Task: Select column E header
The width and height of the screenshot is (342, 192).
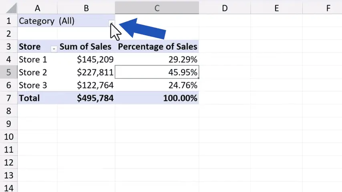Action: pyautogui.click(x=277, y=8)
